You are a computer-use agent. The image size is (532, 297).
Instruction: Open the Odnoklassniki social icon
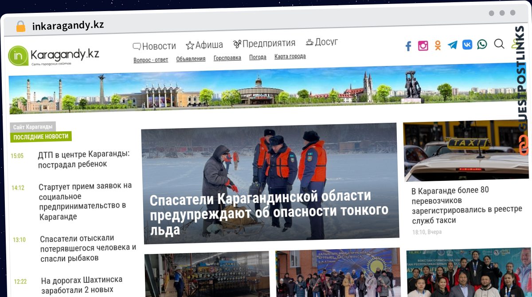pyautogui.click(x=438, y=45)
